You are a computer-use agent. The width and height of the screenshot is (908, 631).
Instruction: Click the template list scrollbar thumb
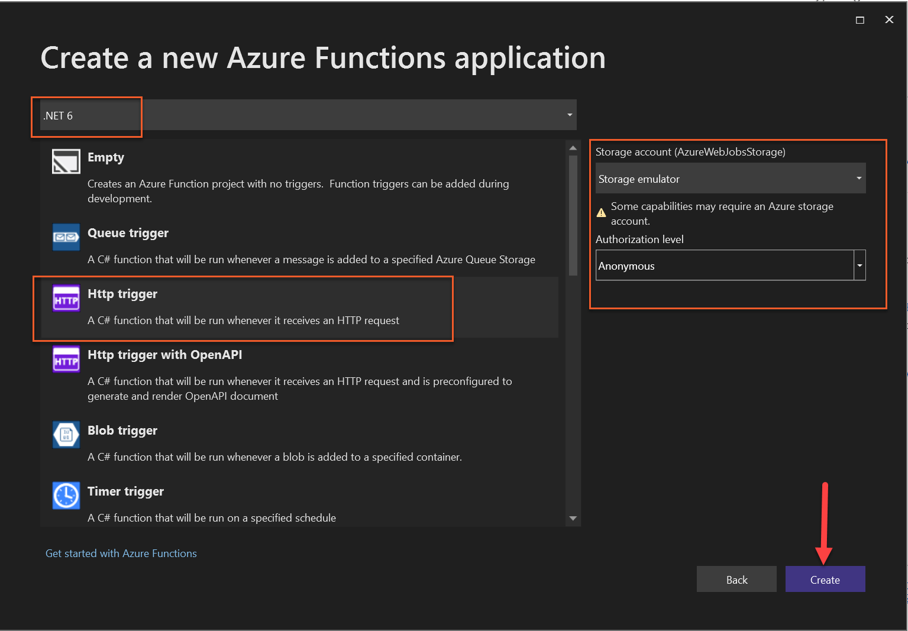(573, 215)
